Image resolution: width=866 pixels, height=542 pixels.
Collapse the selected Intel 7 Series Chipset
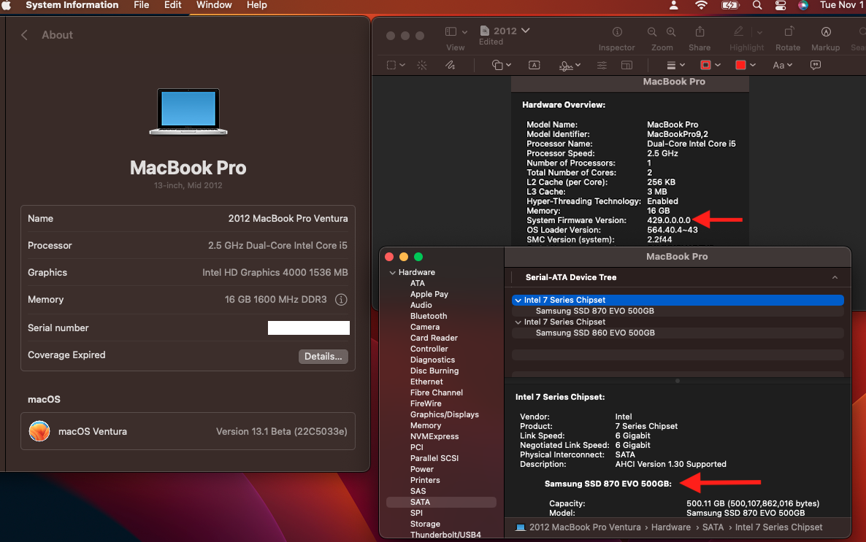(x=518, y=300)
